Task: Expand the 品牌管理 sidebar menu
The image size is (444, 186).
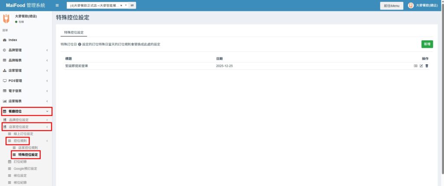Action: pyautogui.click(x=26, y=50)
